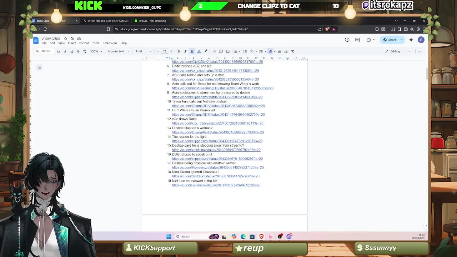The height and width of the screenshot is (257, 457).
Task: Search the Docs Menus box
Action: point(44,51)
